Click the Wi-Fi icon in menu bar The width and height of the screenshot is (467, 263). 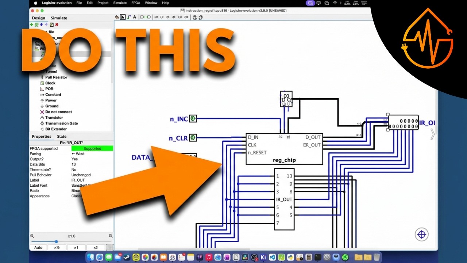click(x=335, y=3)
